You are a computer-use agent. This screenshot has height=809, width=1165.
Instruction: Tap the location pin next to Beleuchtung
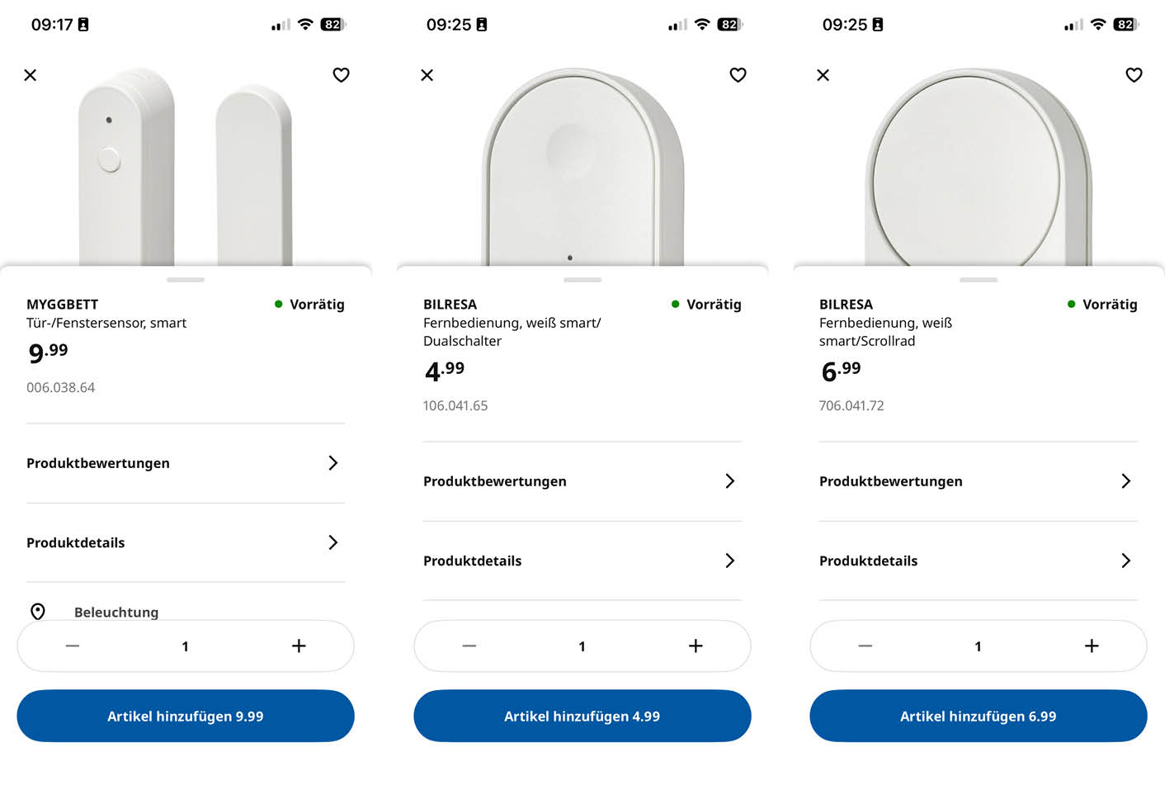click(x=38, y=612)
